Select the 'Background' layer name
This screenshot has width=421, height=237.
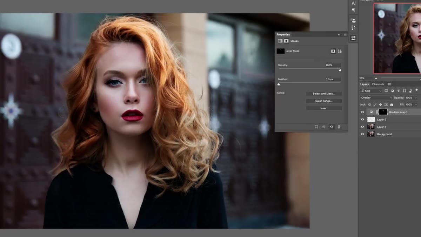384,134
